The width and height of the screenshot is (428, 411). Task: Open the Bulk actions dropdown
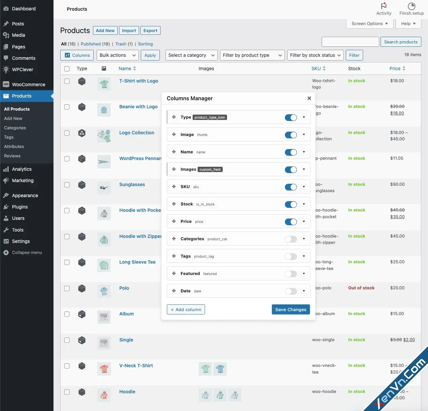pyautogui.click(x=118, y=55)
